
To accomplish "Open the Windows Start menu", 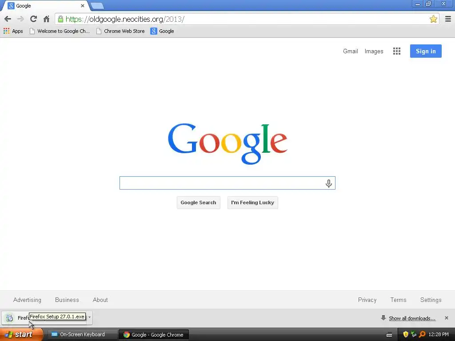I will [x=21, y=335].
